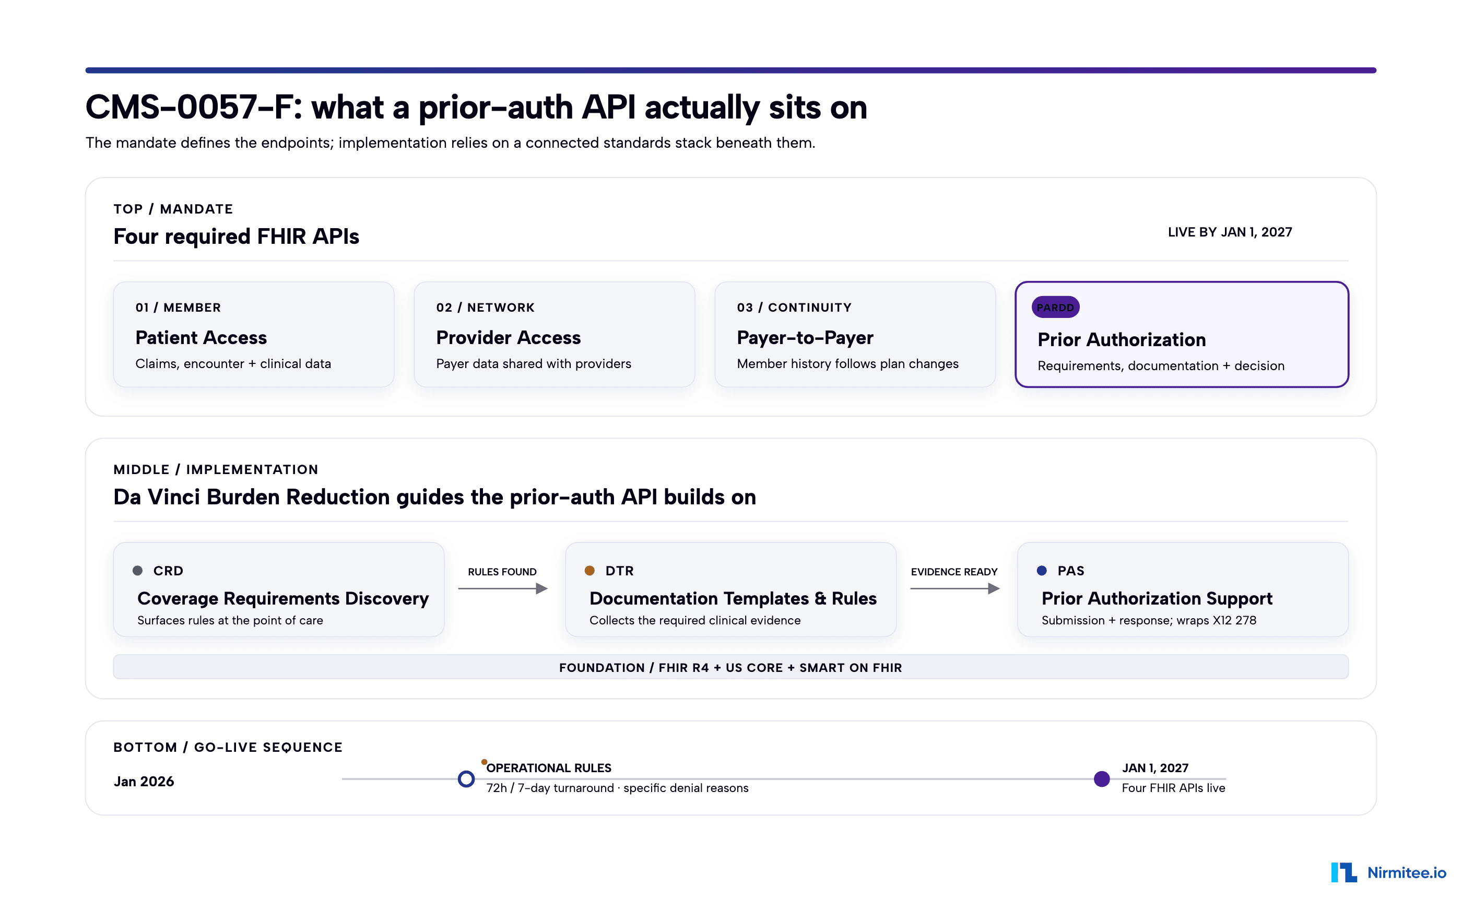Click the Foundation FHIR R4 bar
The image size is (1462, 898).
pos(730,667)
